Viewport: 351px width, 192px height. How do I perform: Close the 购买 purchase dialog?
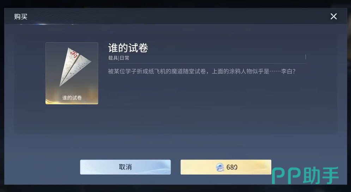coord(334,16)
